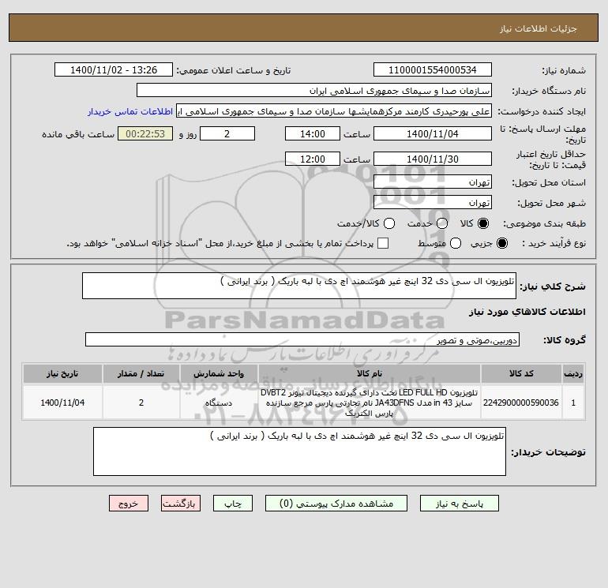The height and width of the screenshot is (588, 608).
Task: Click product code 2242900000590036 cell
Action: 521,403
